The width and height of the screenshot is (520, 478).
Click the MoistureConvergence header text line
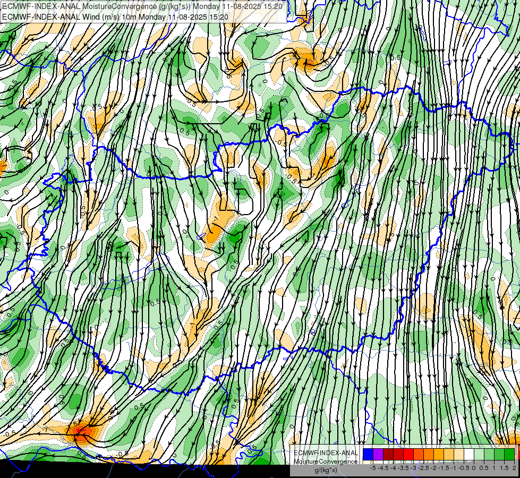click(x=142, y=6)
